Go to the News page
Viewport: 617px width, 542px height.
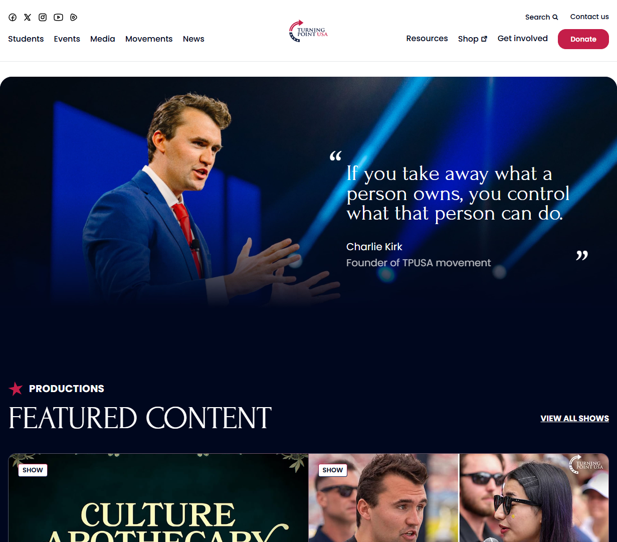(x=193, y=39)
